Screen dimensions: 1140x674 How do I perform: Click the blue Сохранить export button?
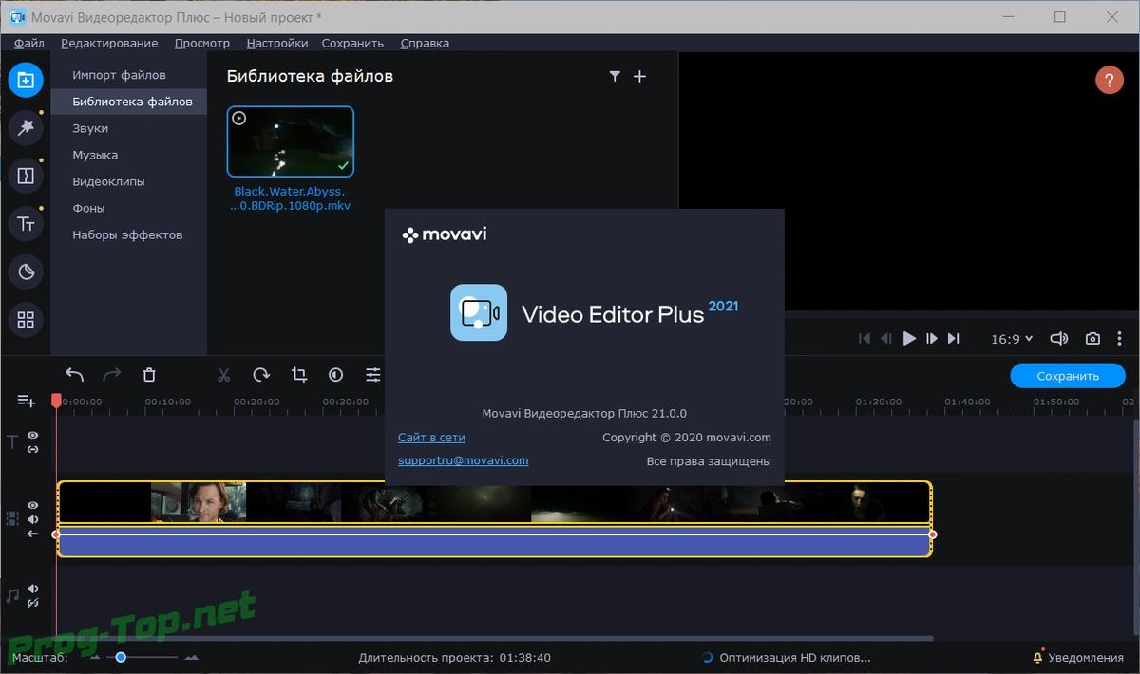click(1068, 376)
